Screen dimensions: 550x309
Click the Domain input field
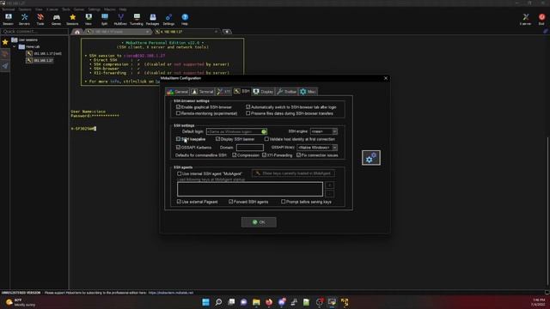pyautogui.click(x=250, y=148)
